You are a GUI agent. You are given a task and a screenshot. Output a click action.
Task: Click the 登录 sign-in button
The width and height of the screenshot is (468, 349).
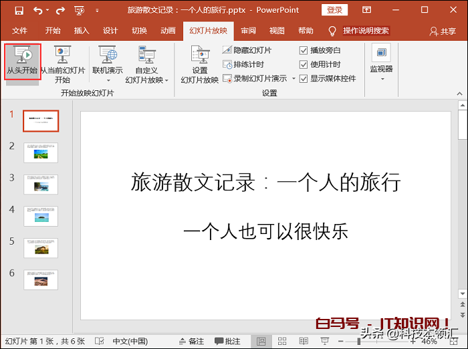coord(334,10)
